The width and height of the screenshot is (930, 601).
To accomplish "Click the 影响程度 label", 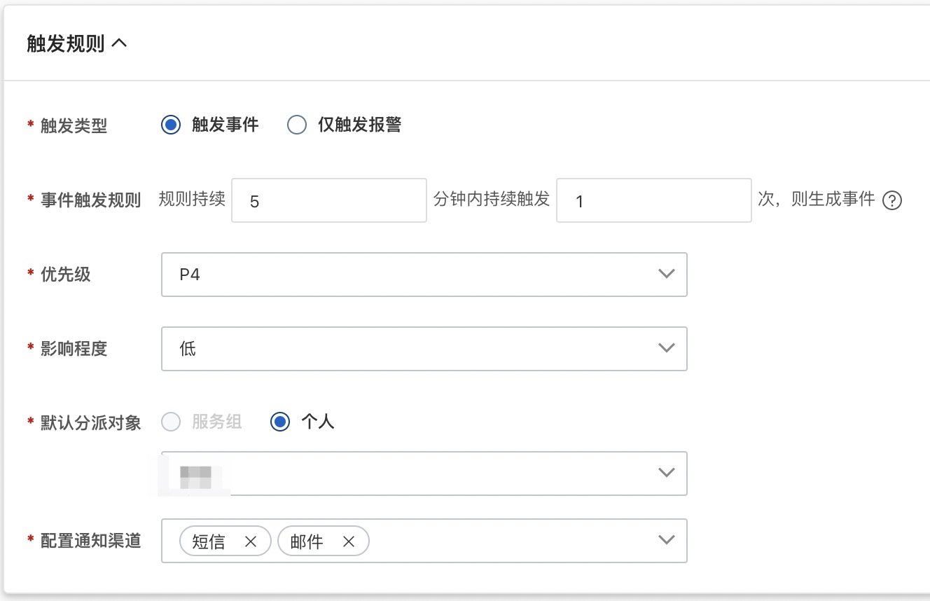I will pyautogui.click(x=74, y=349).
